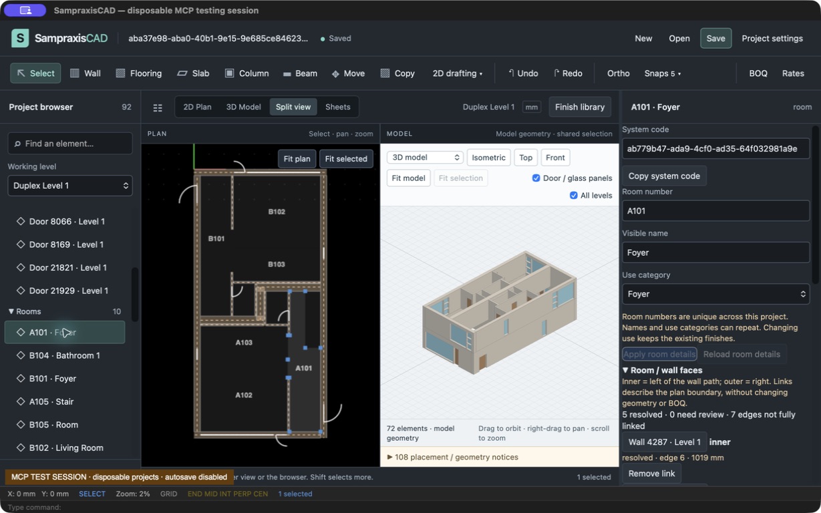Toggle the All levels checkbox

coord(573,195)
